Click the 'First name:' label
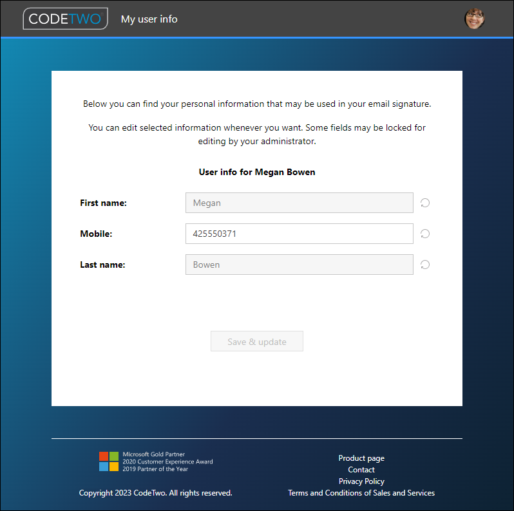 click(x=103, y=203)
